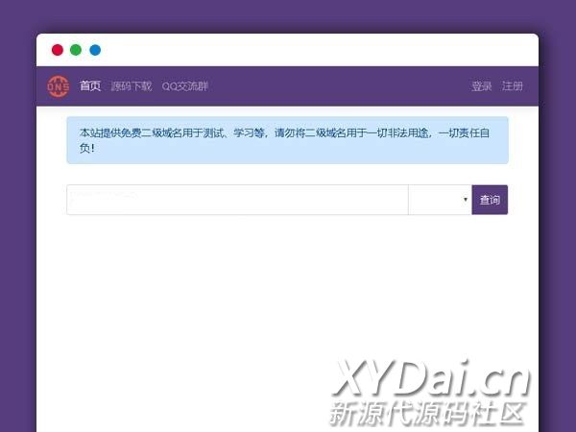Click the 注册 register link

coord(513,86)
